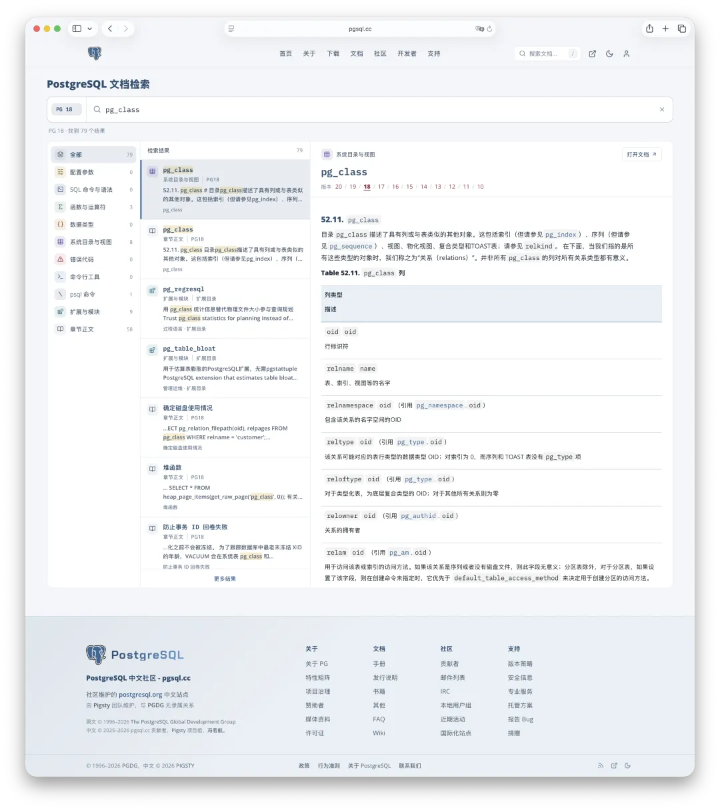Open 社区 in the top navigation

click(380, 53)
